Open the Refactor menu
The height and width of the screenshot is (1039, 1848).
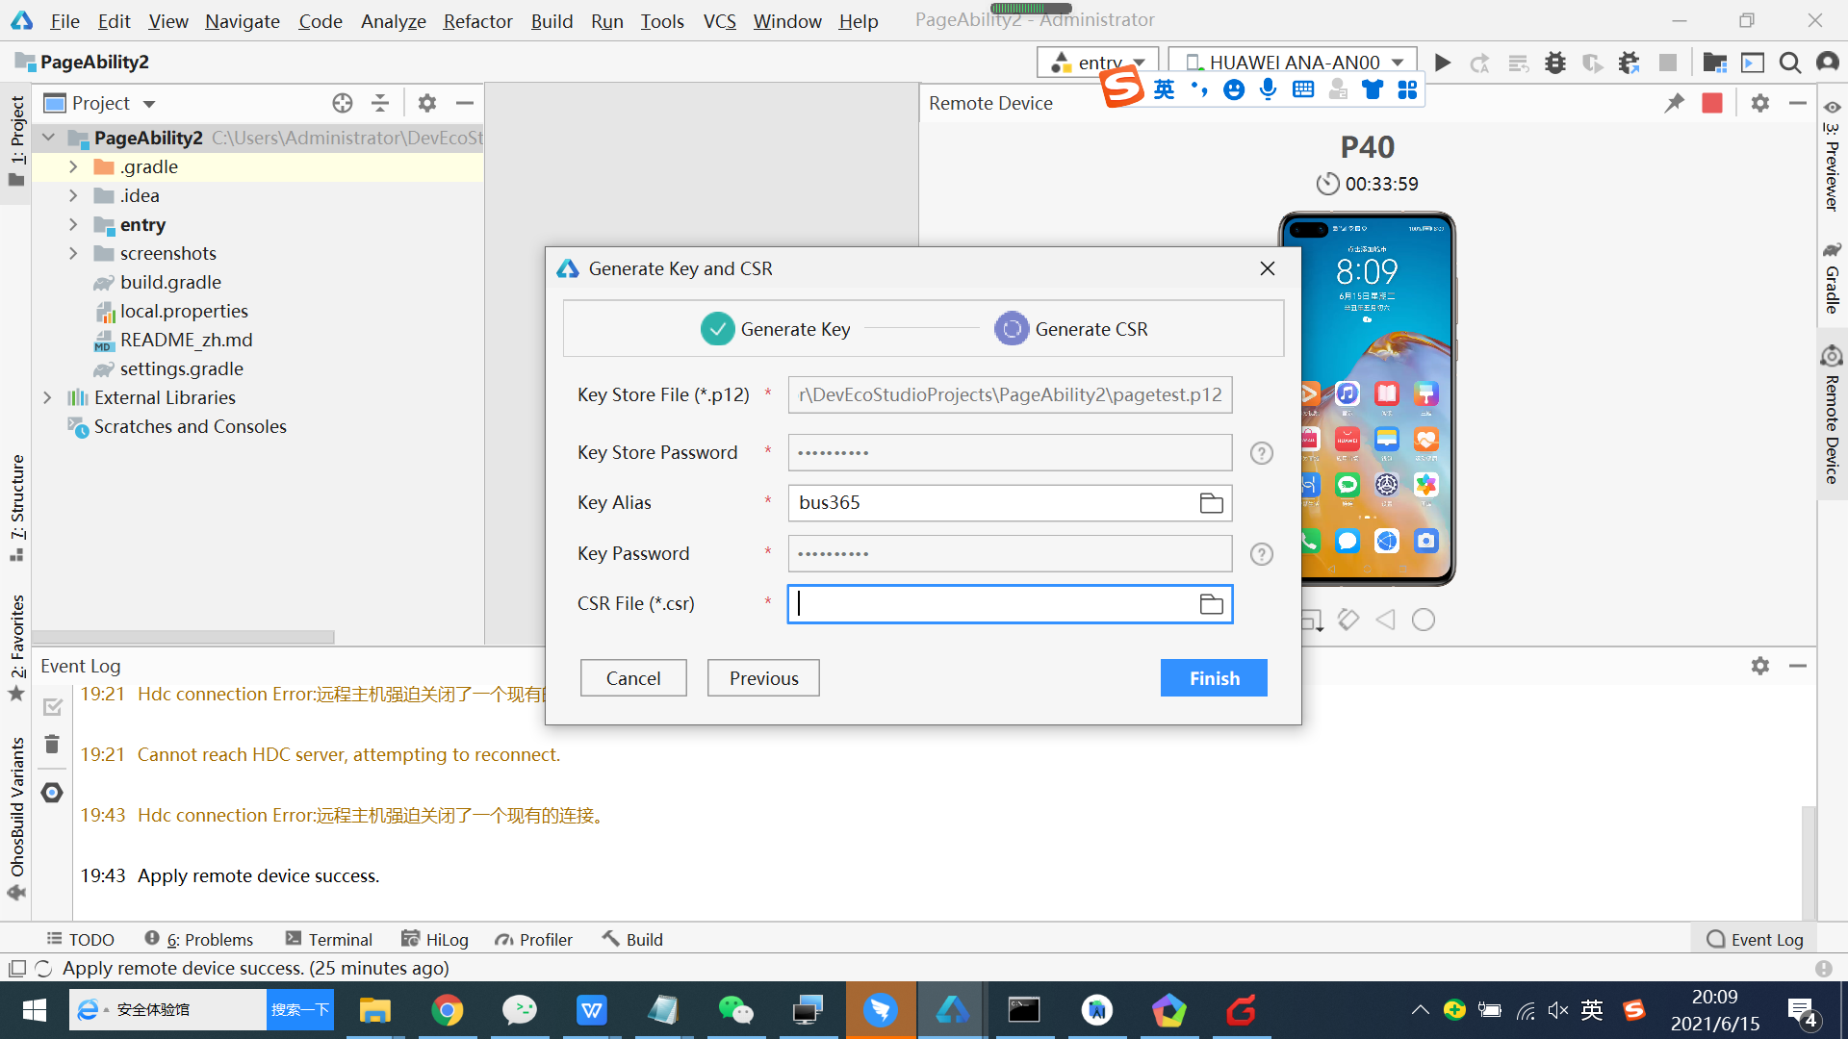pyautogui.click(x=477, y=21)
